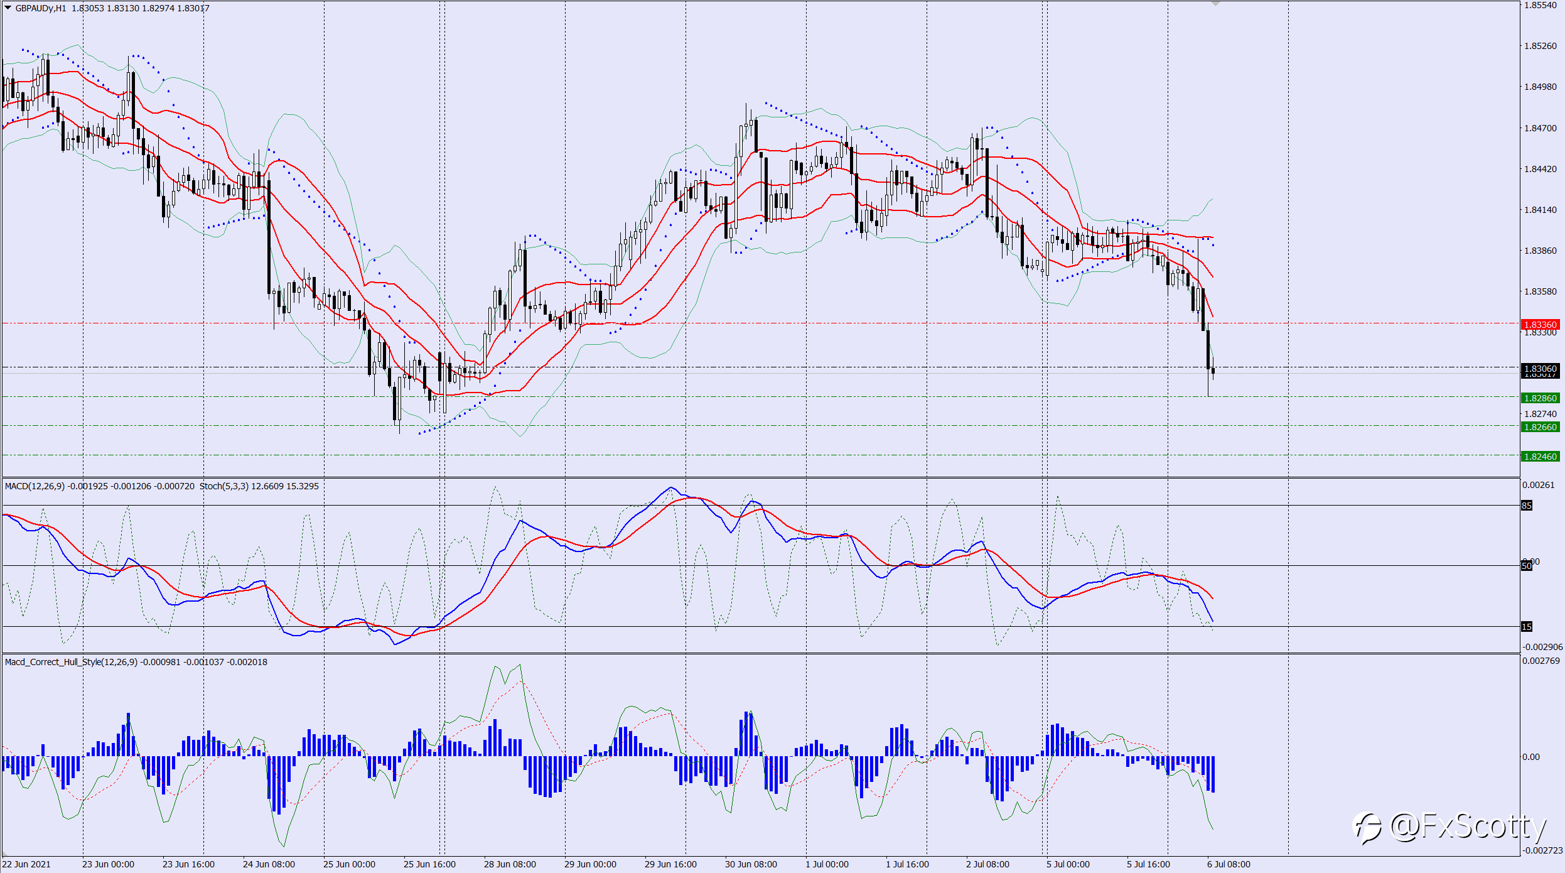Click the 22 Jun 2021 date label
The image size is (1565, 873).
pyautogui.click(x=26, y=864)
